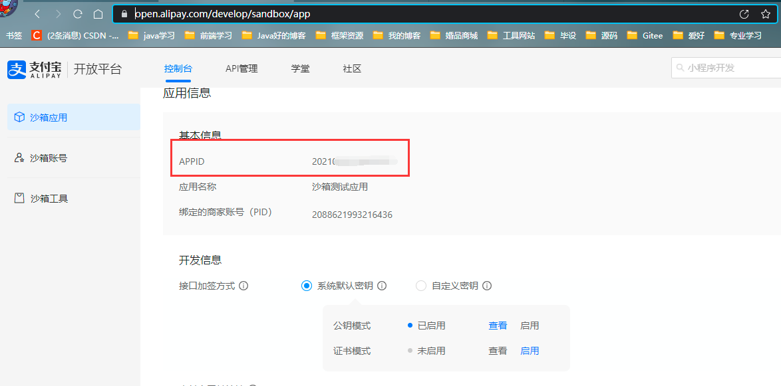Click the info icon beside 自定义密钥
Screen dimensions: 781x386
tap(487, 286)
